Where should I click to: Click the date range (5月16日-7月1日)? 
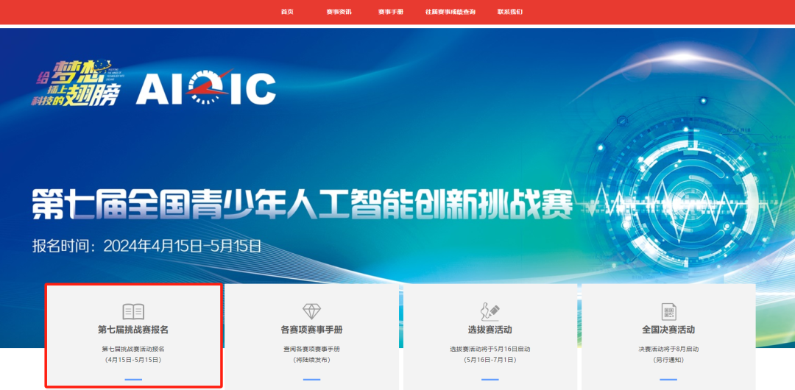(490, 360)
